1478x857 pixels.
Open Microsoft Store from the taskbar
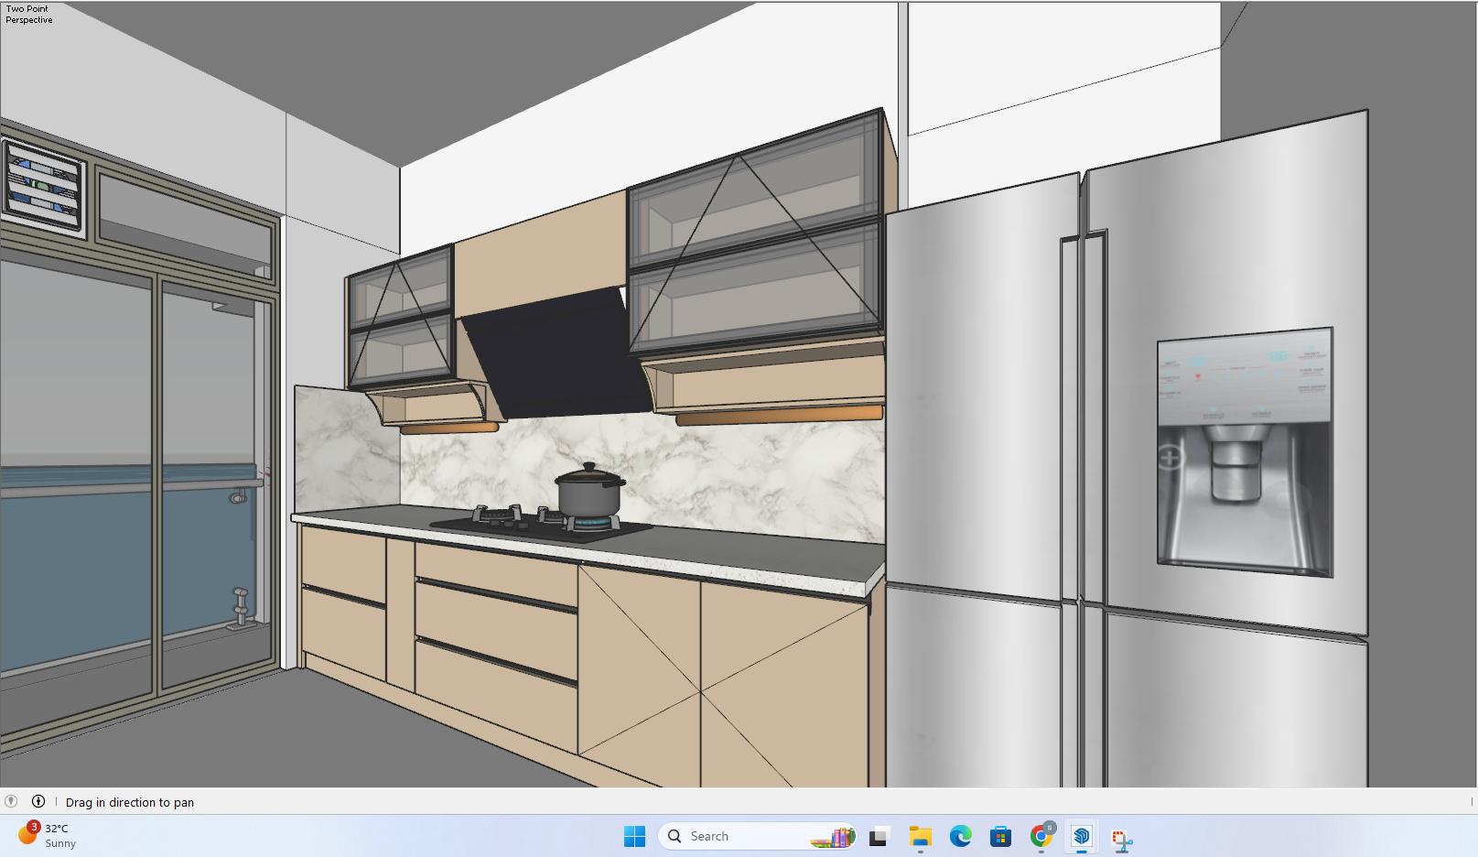1000,836
